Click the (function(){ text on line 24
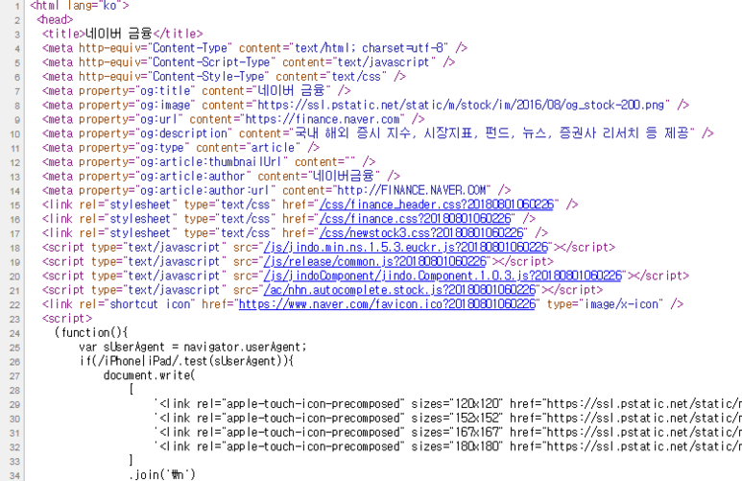Screen dimensions: 742x481 point(91,332)
